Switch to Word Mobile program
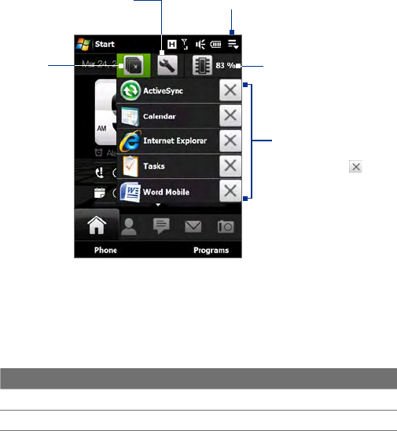Image resolution: width=397 pixels, height=431 pixels. (x=168, y=192)
